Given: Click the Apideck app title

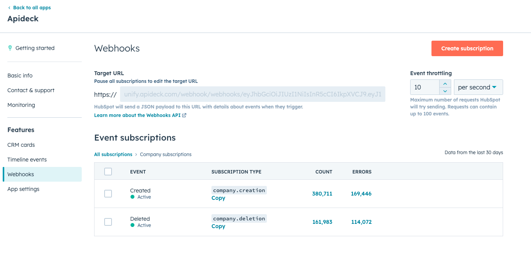Looking at the screenshot, I should (23, 19).
